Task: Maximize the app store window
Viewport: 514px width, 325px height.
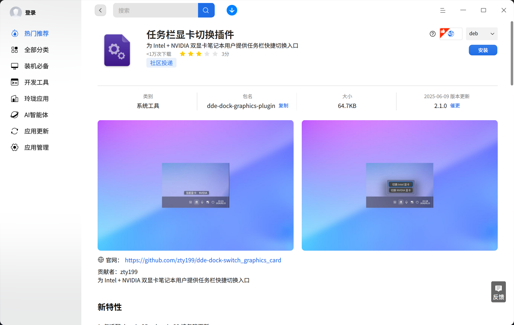Action: pyautogui.click(x=483, y=10)
